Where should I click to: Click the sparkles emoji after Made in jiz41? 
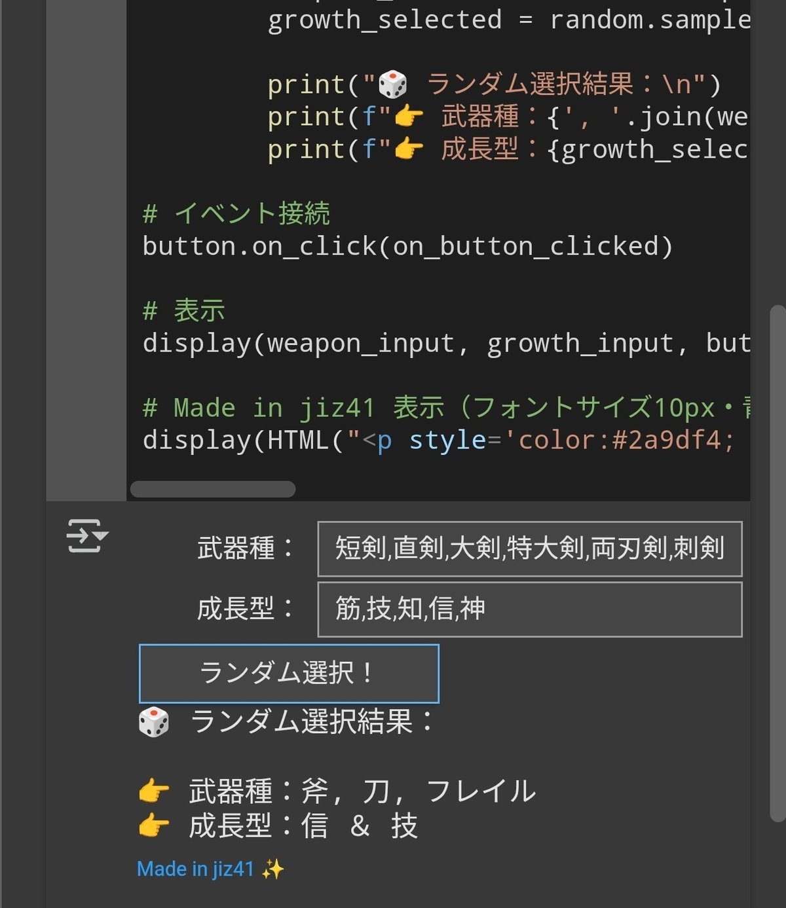[x=272, y=869]
